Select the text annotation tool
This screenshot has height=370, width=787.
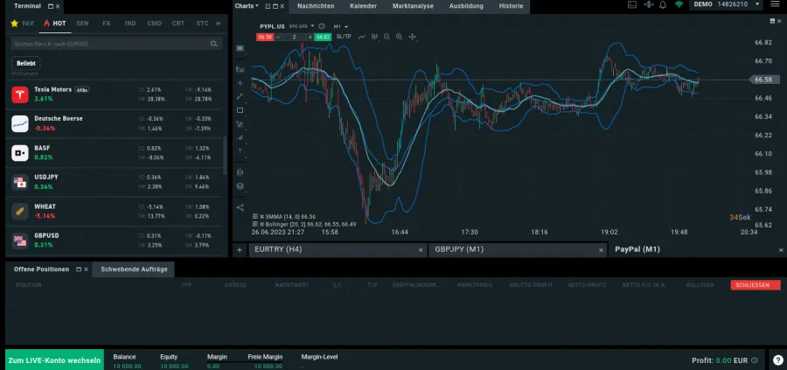coord(240,150)
